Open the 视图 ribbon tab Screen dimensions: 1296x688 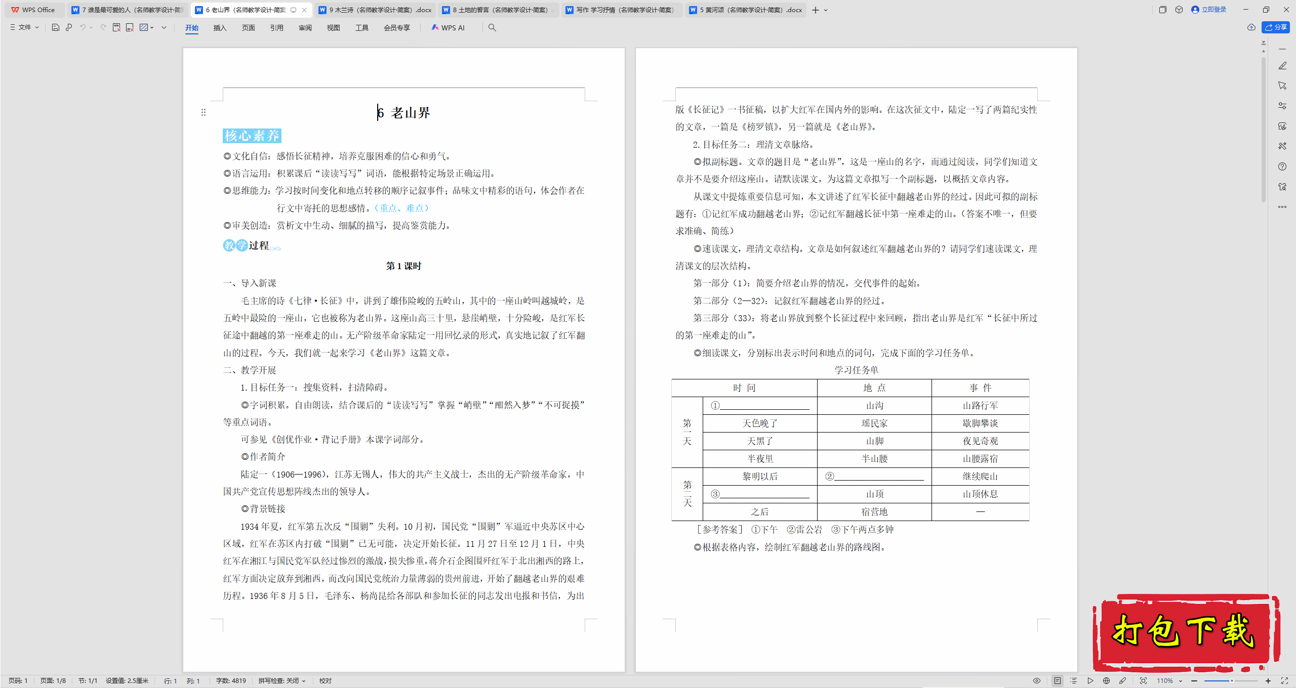pyautogui.click(x=333, y=28)
